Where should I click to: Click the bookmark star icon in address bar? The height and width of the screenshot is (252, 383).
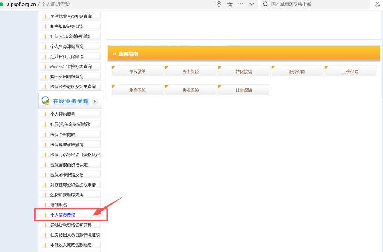click(x=230, y=4)
